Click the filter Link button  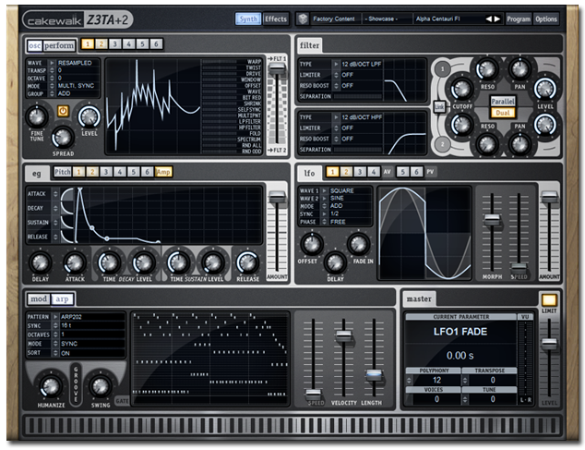tap(439, 107)
